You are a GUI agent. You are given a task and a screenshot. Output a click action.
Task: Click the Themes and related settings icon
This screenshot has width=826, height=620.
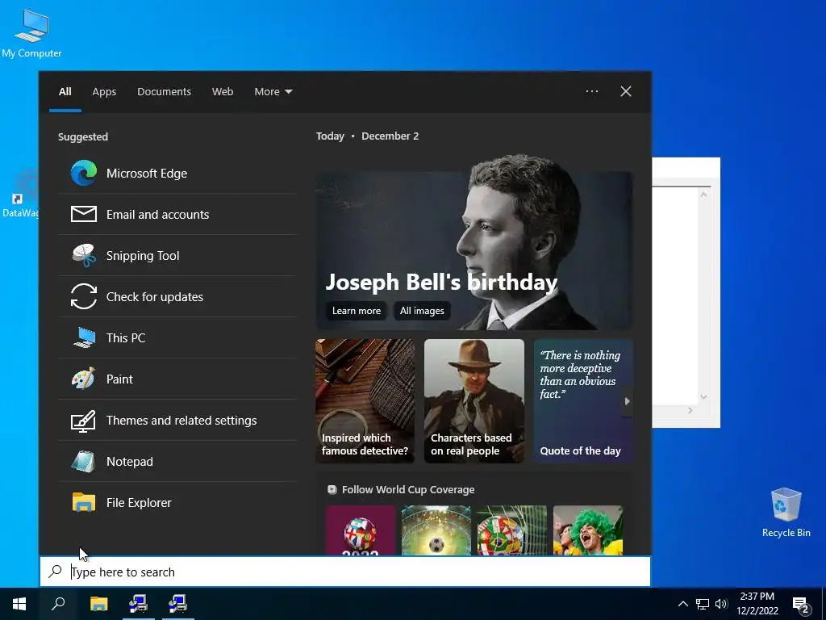click(x=84, y=421)
